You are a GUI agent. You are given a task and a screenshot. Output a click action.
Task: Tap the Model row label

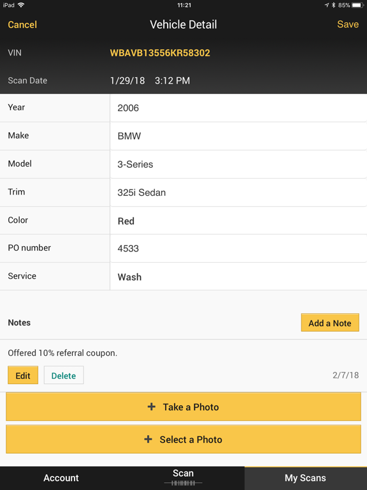[20, 163]
